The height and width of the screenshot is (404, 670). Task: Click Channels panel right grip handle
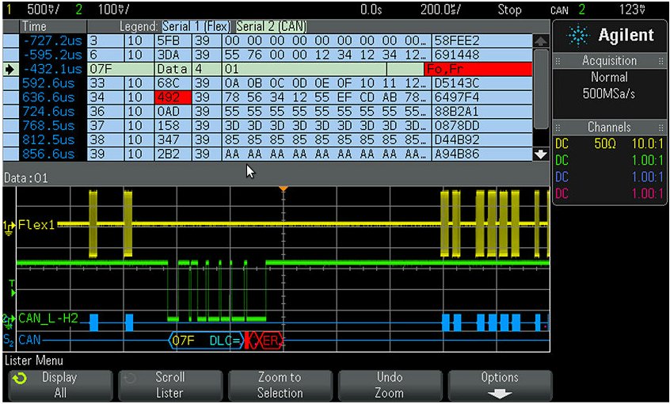661,128
